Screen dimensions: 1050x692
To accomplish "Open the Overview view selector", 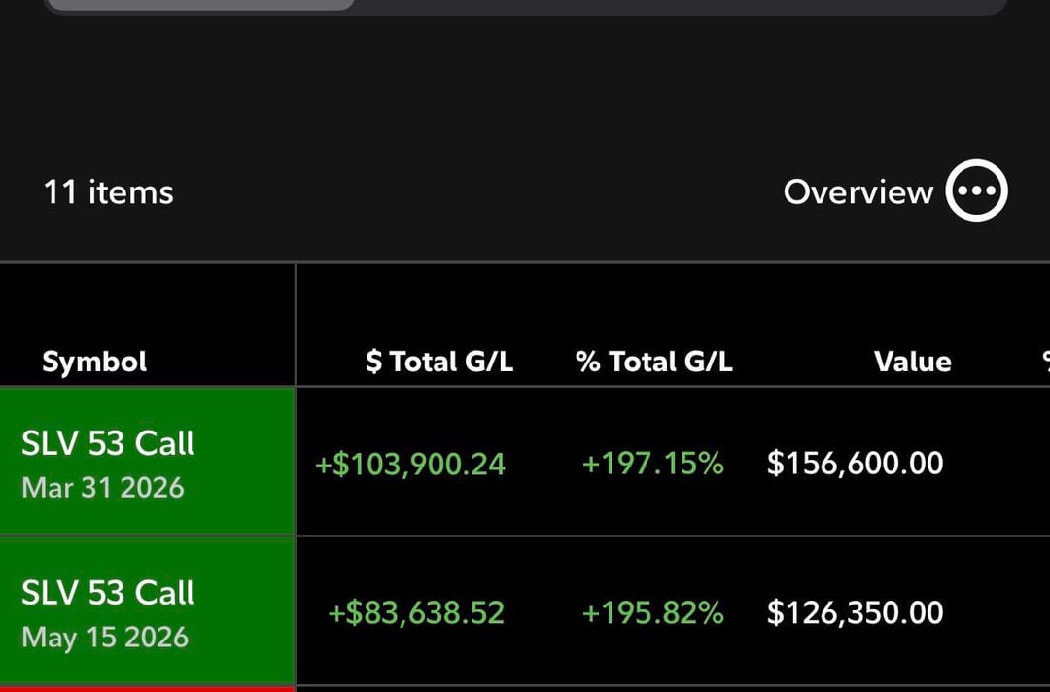I will coord(857,191).
